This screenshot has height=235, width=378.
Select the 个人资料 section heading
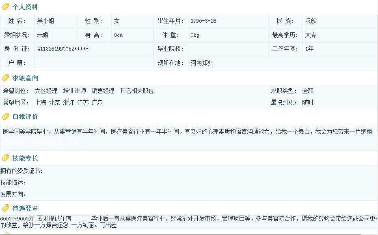[x=25, y=7]
